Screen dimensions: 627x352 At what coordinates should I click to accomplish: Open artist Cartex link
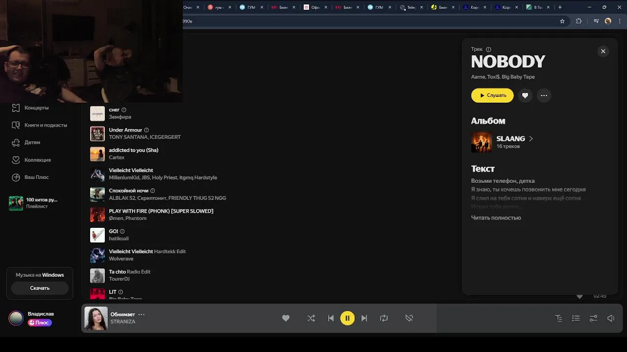[x=117, y=157]
